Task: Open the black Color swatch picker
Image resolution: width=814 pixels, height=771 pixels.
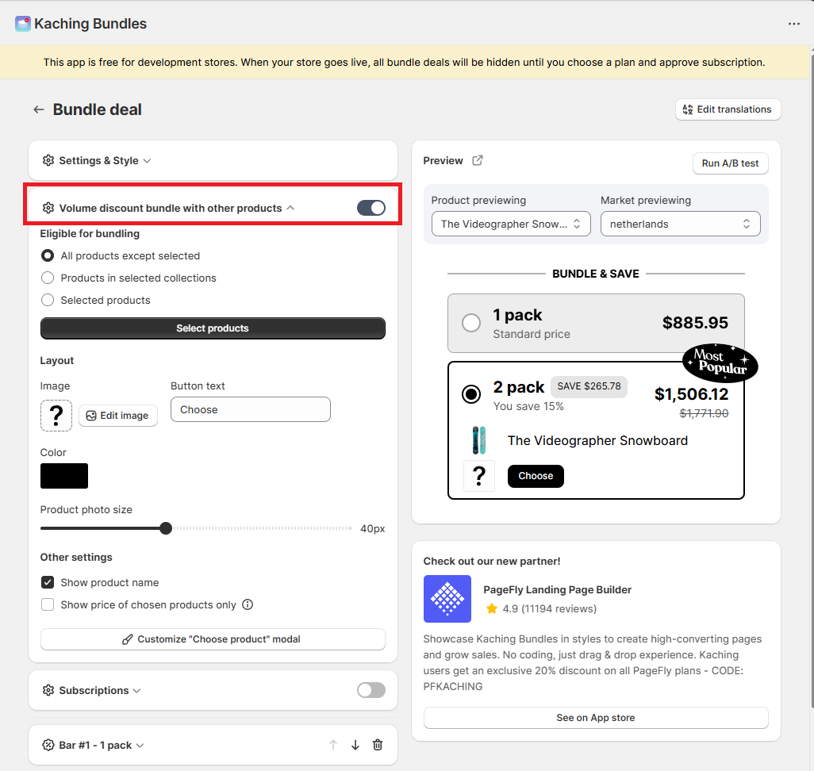Action: click(x=64, y=476)
